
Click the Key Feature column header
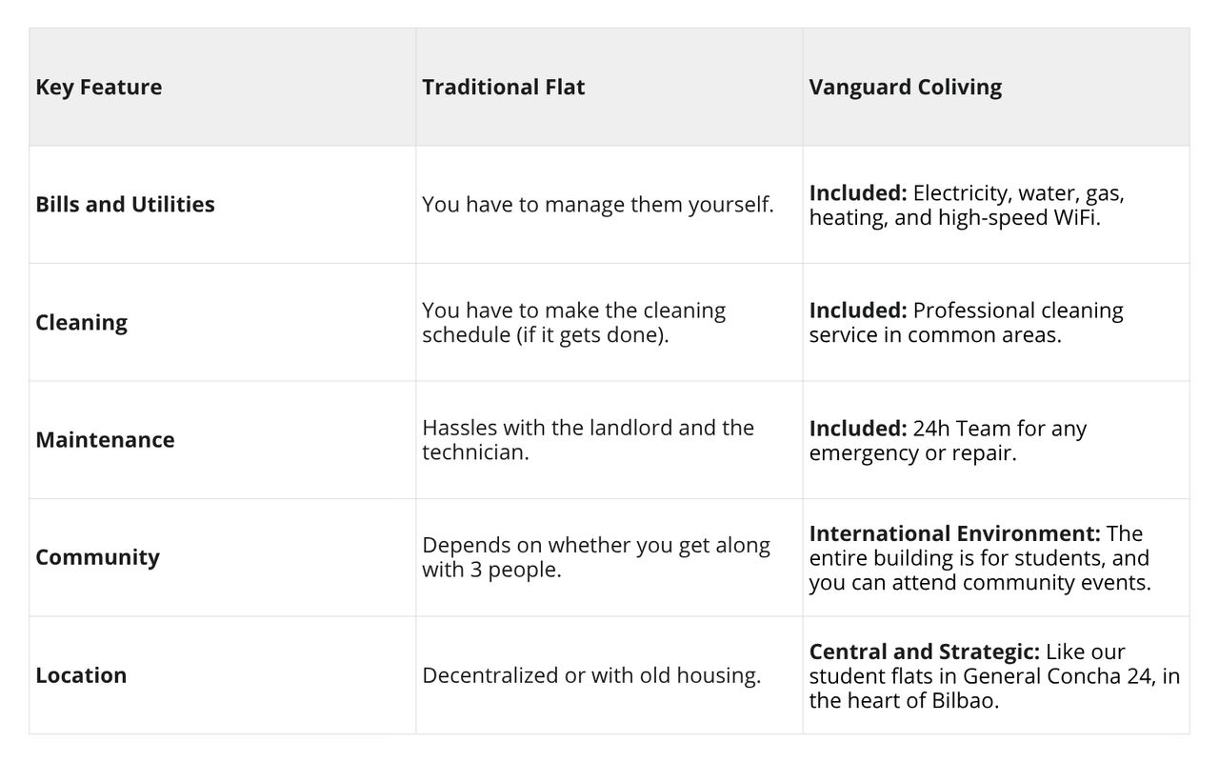(99, 87)
